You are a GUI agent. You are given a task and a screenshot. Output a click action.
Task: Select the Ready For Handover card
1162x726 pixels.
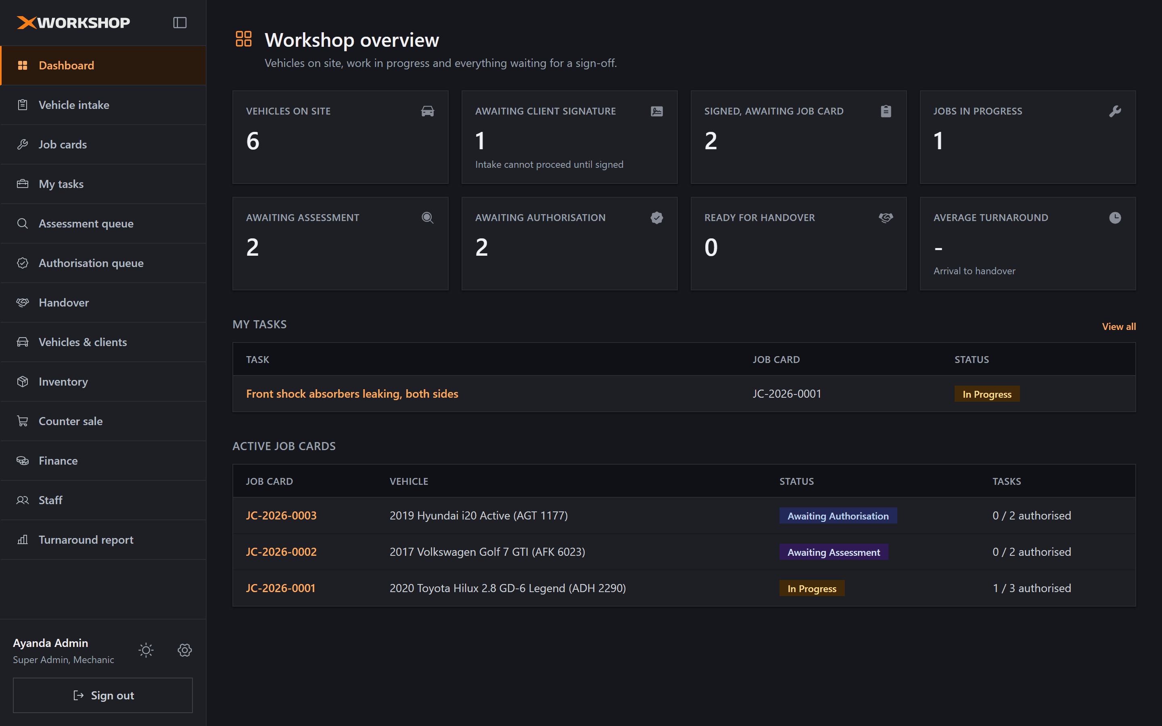click(x=798, y=244)
